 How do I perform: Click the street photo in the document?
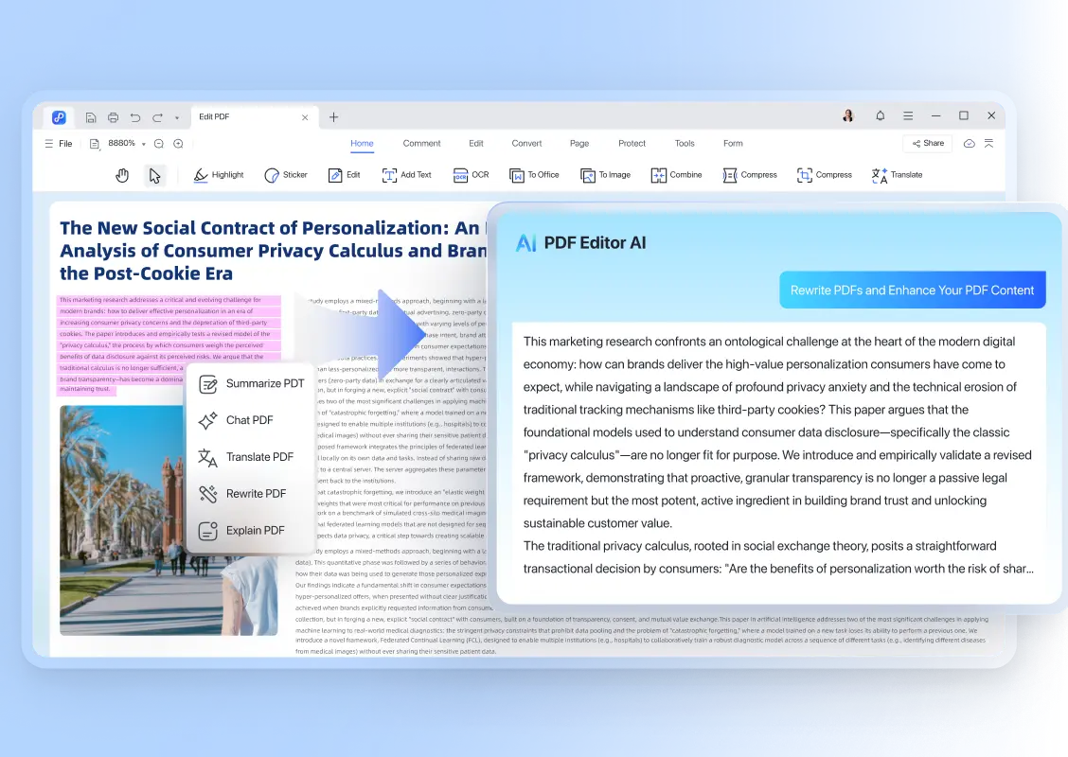pyautogui.click(x=169, y=520)
